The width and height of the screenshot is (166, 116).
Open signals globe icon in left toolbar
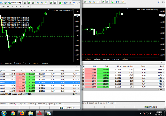tap(5, 3)
